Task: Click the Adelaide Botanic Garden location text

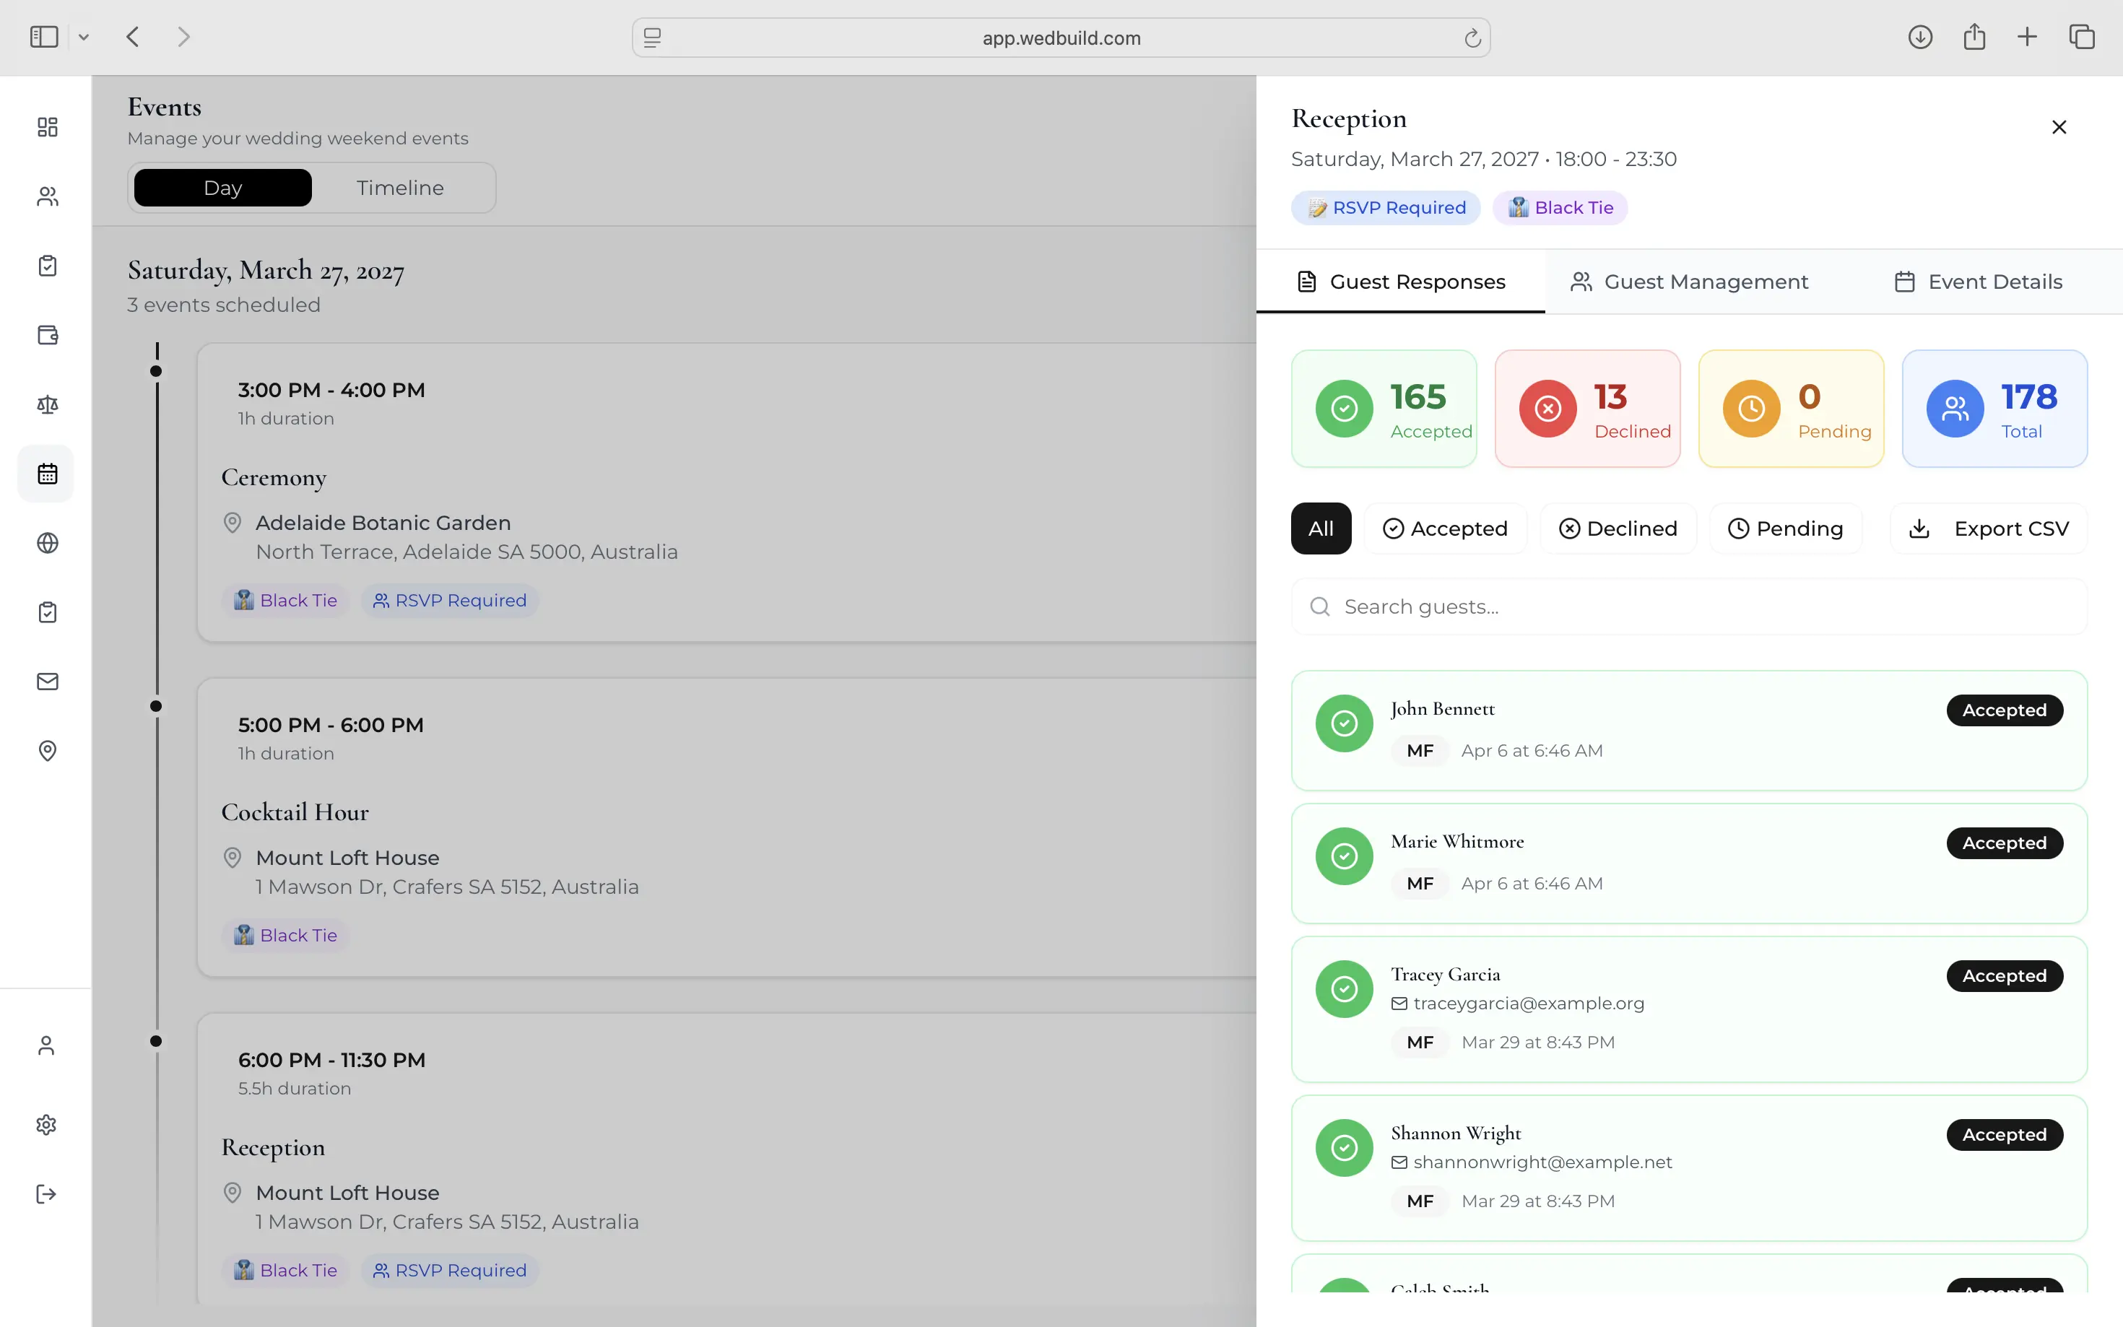Action: coord(383,523)
